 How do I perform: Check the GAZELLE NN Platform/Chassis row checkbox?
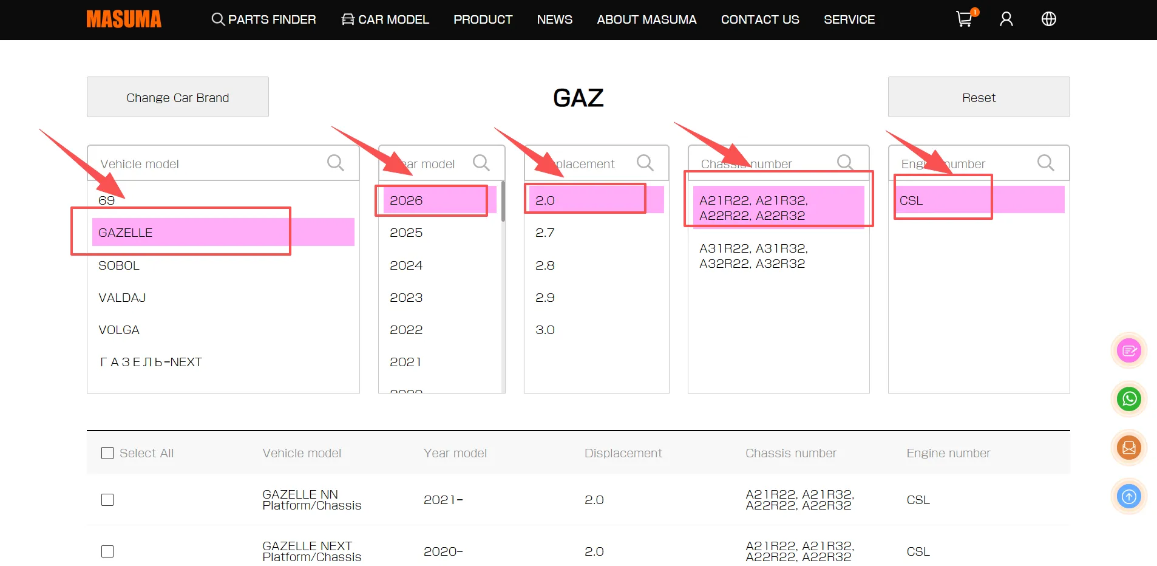pyautogui.click(x=107, y=500)
